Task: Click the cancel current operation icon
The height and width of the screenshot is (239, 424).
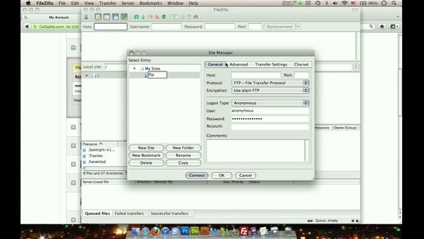Action: (x=150, y=17)
